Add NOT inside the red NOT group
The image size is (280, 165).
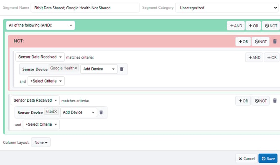(260, 41)
